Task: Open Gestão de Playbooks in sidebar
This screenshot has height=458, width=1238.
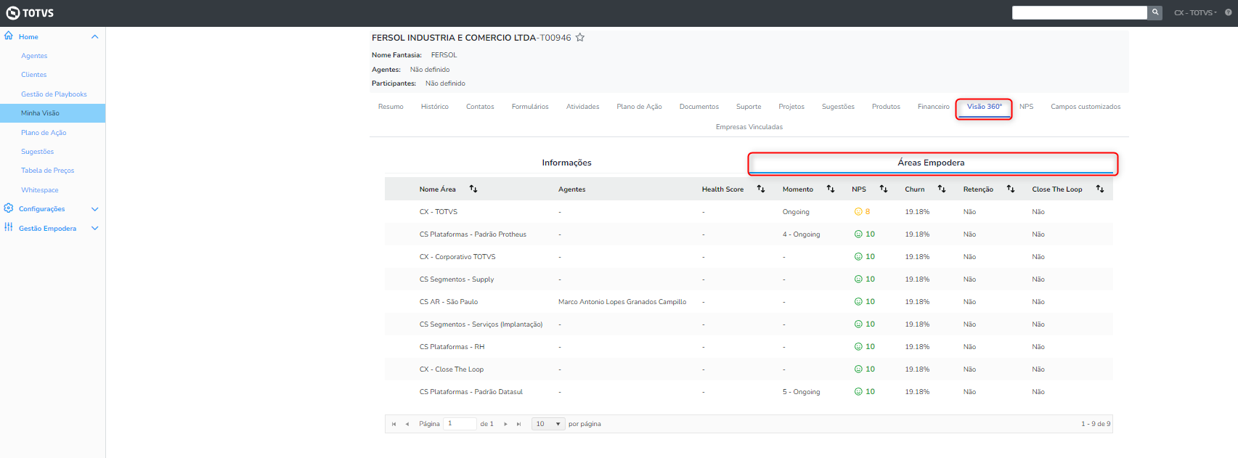Action: point(54,94)
